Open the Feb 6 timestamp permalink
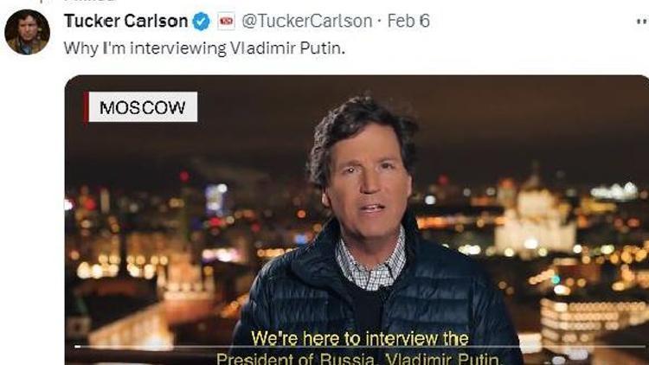 click(408, 21)
